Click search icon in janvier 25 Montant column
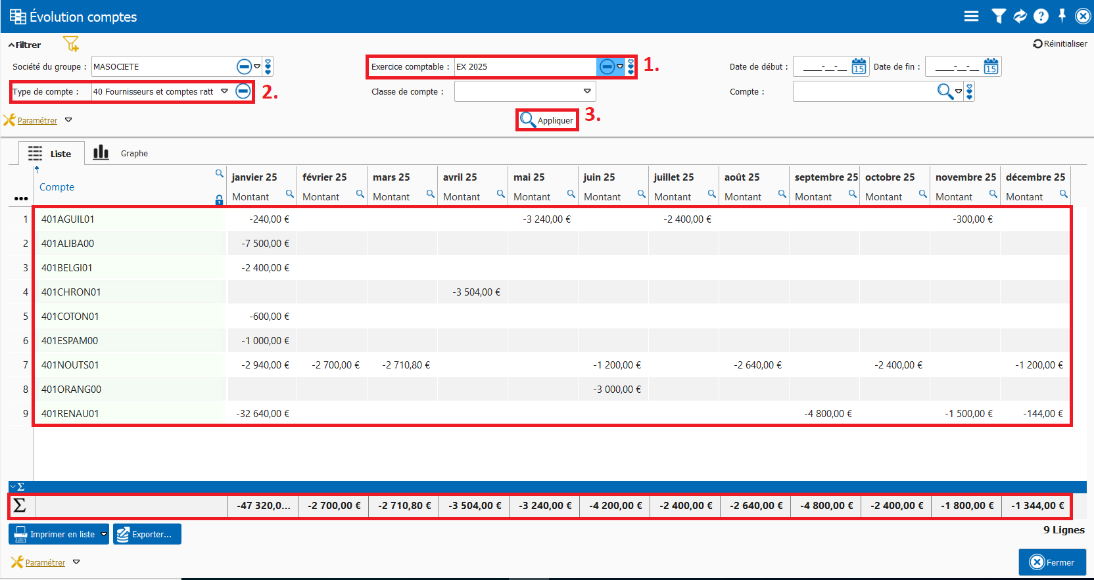The image size is (1094, 580). click(289, 194)
